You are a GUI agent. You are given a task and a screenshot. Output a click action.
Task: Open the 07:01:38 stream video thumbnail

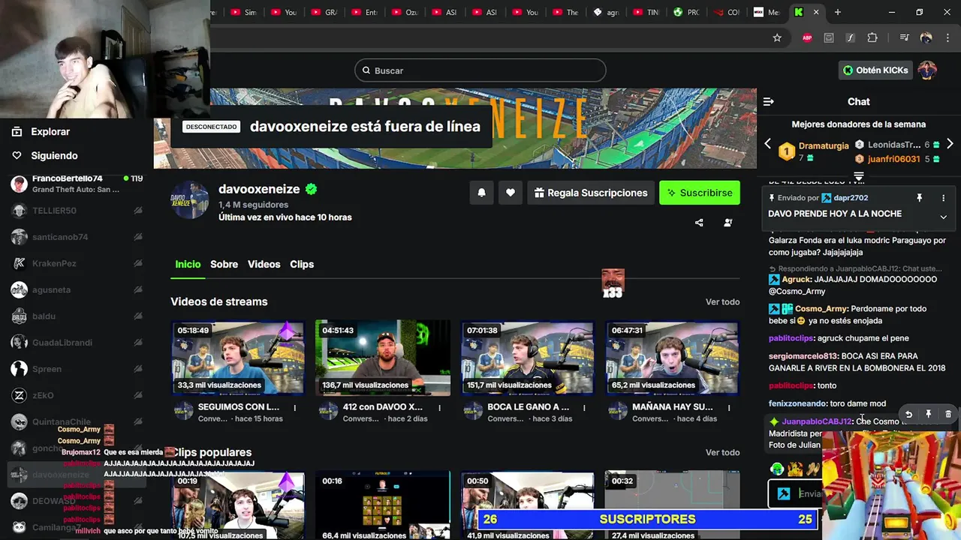(x=528, y=358)
